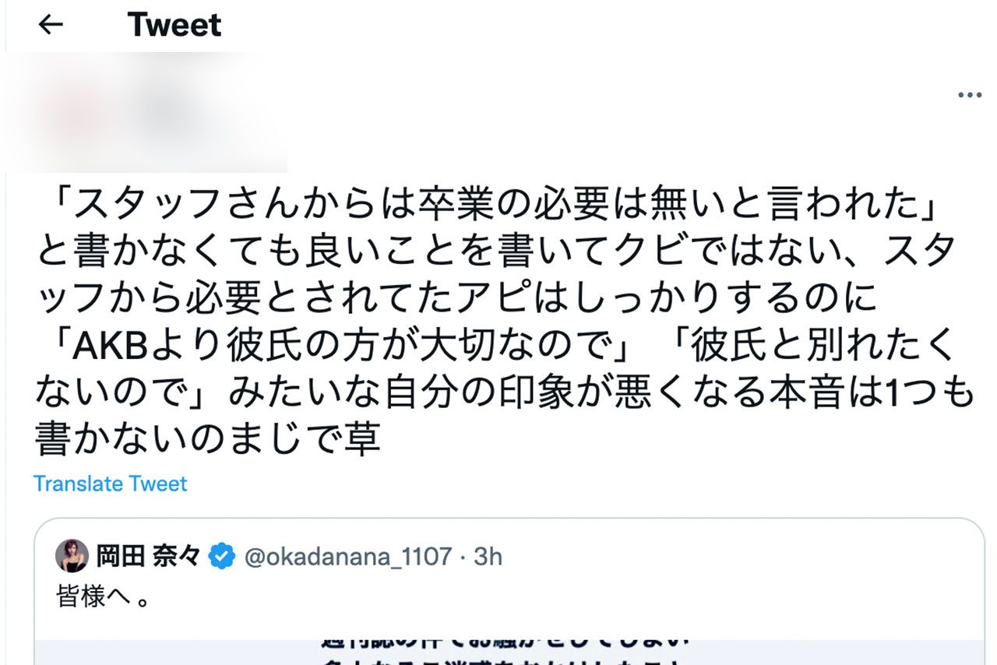Navigate back using the arrow icon
This screenshot has width=997, height=665.
50,25
